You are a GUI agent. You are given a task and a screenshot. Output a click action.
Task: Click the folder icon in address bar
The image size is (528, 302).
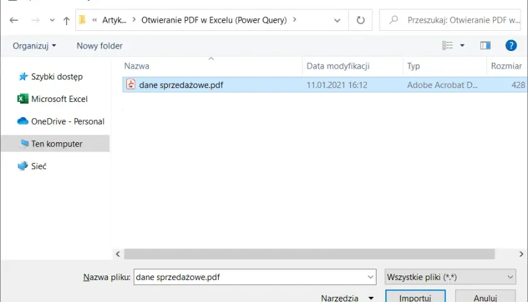coord(82,20)
